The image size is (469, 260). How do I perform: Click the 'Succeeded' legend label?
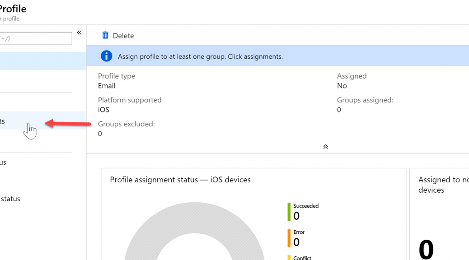(x=306, y=206)
